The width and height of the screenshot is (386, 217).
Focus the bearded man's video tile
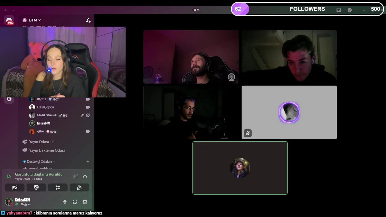191,57
